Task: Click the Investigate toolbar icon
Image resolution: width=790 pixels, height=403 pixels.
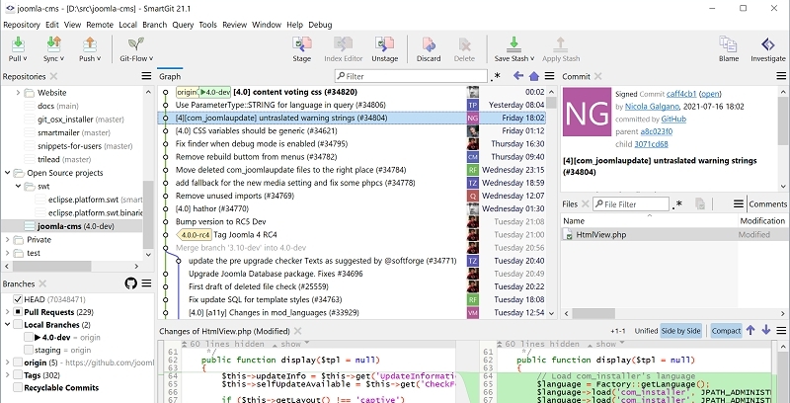Action: point(767,47)
